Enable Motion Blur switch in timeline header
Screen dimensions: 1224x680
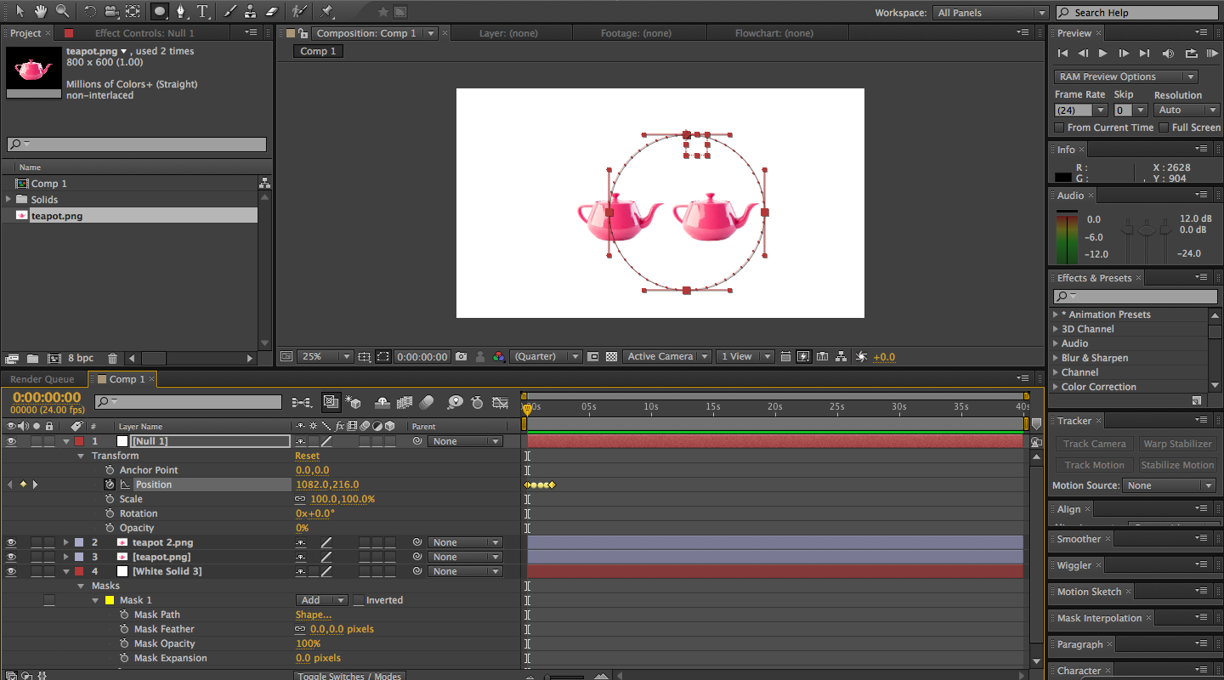(x=427, y=402)
